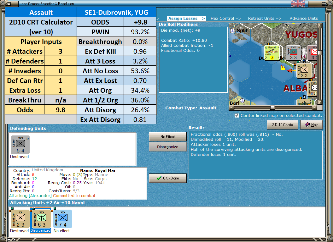
Task: Select the destroyed LI Inf 5-4 defending unit
Action: 20,145
